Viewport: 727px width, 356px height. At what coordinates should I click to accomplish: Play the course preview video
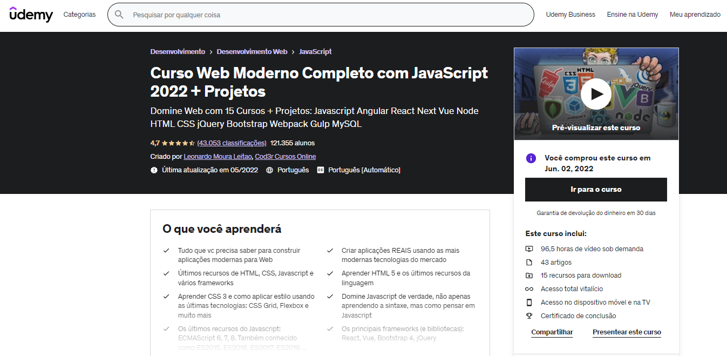(x=596, y=94)
